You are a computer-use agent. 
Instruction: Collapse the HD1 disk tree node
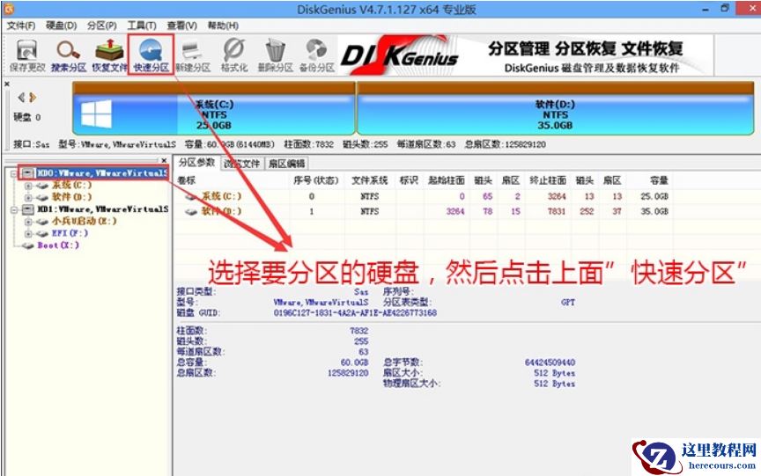14,209
